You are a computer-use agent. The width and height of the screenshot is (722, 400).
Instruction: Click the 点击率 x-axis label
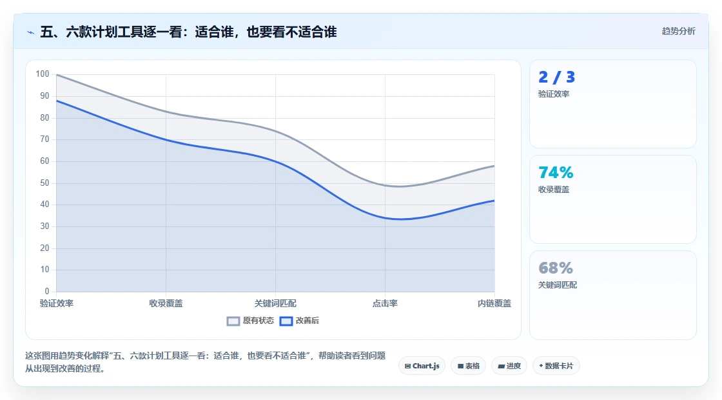pyautogui.click(x=385, y=303)
